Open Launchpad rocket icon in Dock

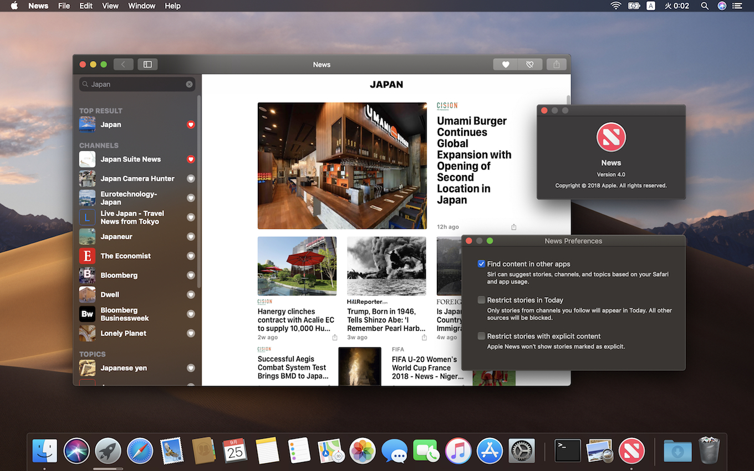(x=108, y=451)
